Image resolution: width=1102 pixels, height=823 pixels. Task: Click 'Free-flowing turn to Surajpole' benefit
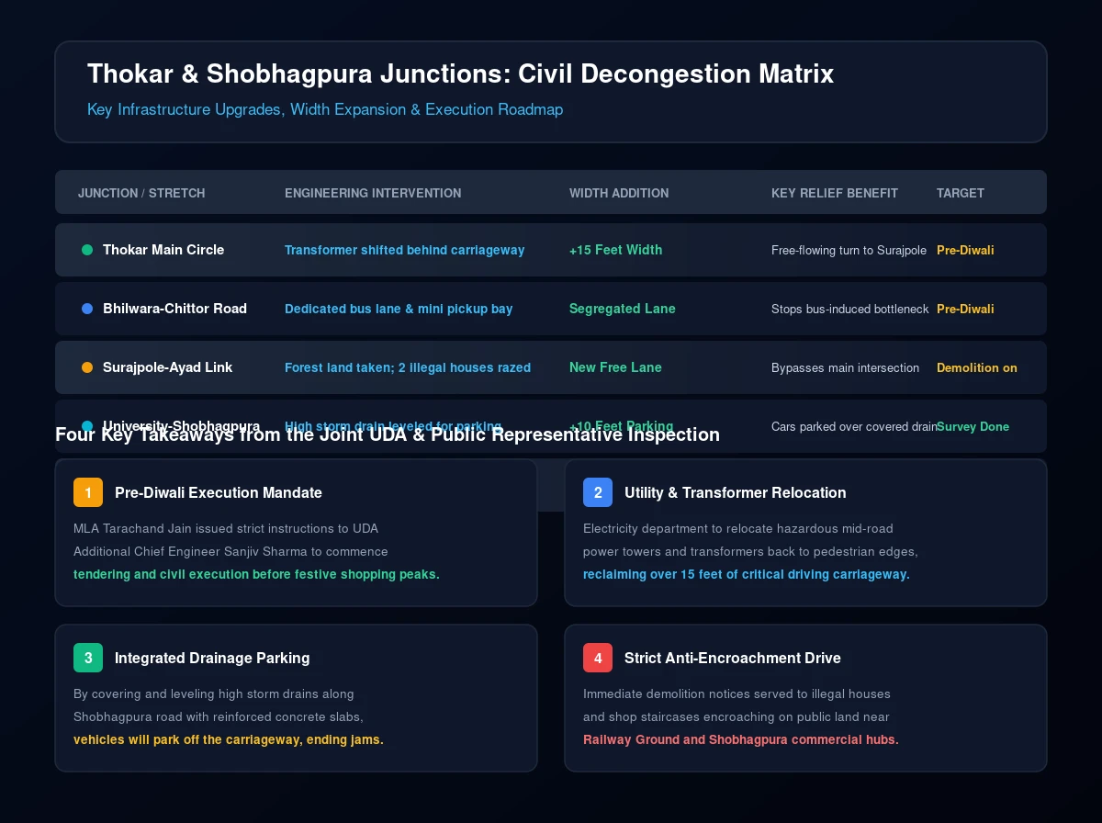coord(849,250)
